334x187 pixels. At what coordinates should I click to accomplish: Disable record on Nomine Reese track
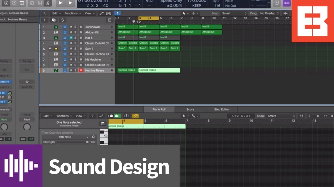click(81, 70)
